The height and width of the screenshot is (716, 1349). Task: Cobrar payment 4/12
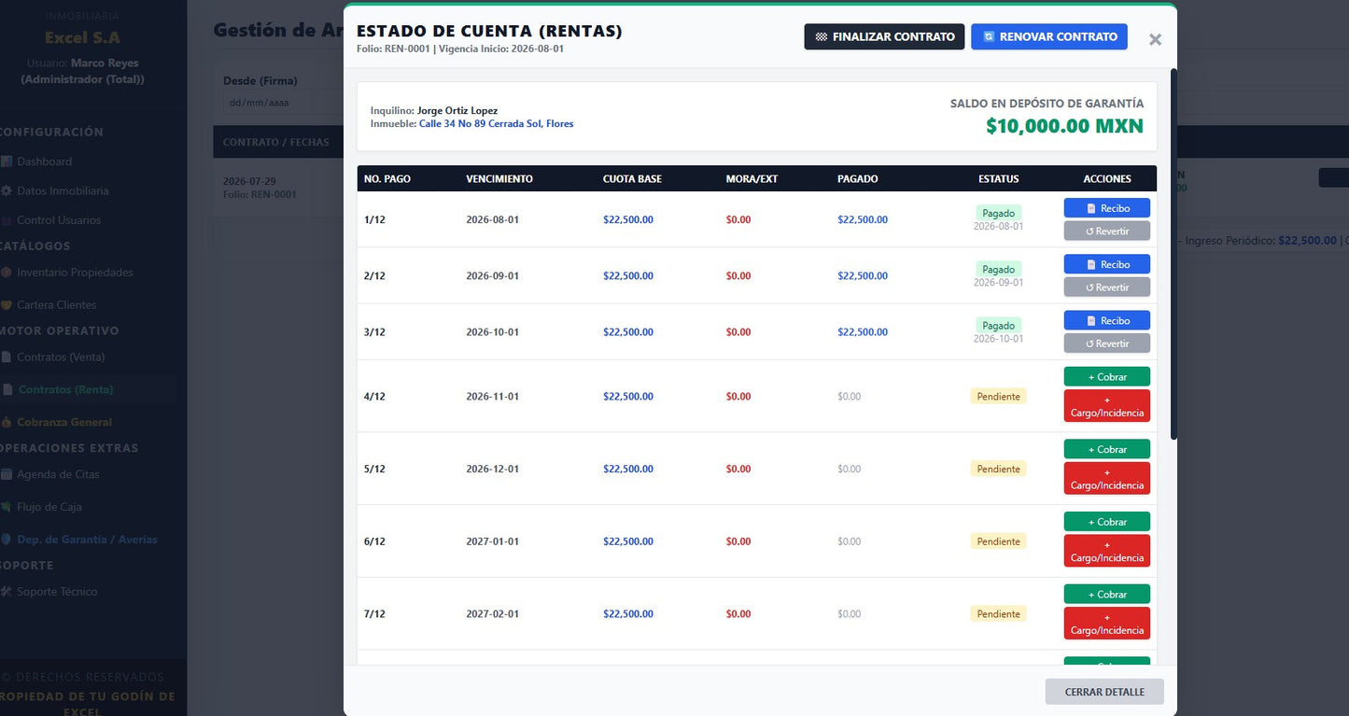coord(1107,376)
